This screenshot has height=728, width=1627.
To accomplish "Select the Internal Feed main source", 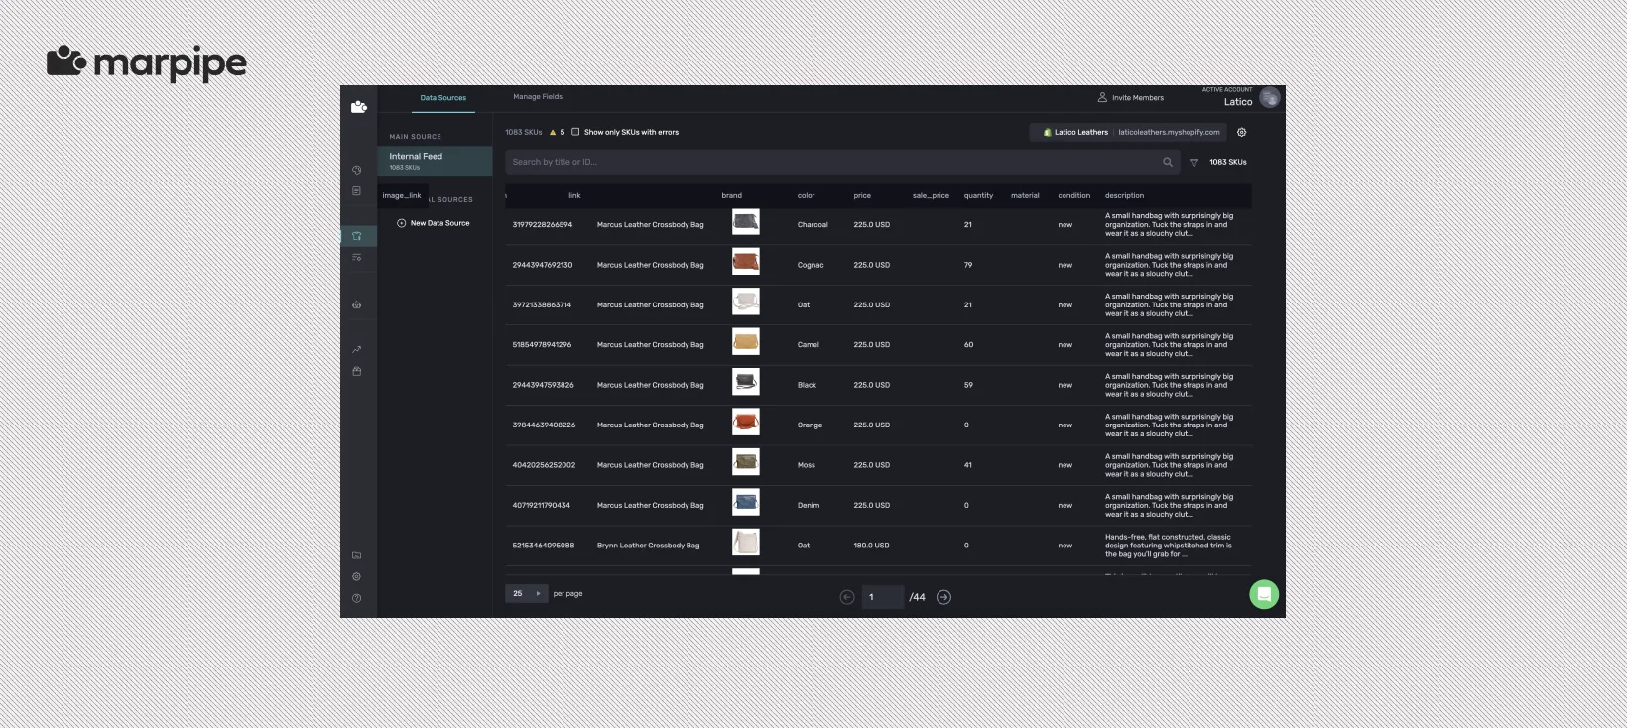I will coord(435,161).
